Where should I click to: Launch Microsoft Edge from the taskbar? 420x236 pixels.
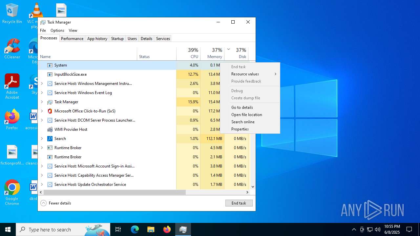(135, 229)
